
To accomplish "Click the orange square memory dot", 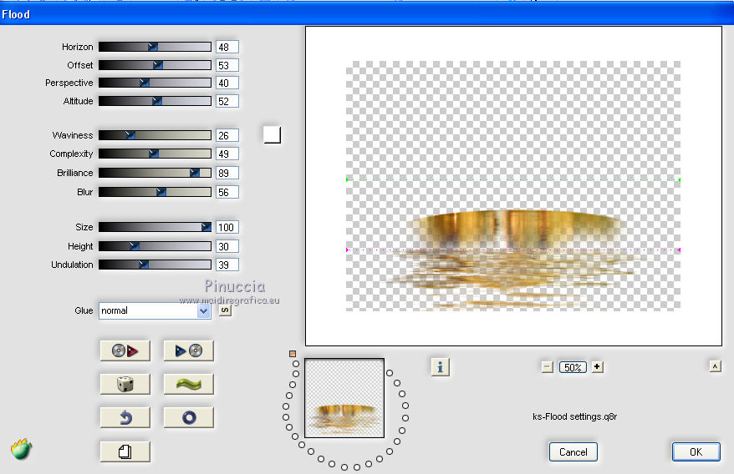I will click(x=293, y=354).
